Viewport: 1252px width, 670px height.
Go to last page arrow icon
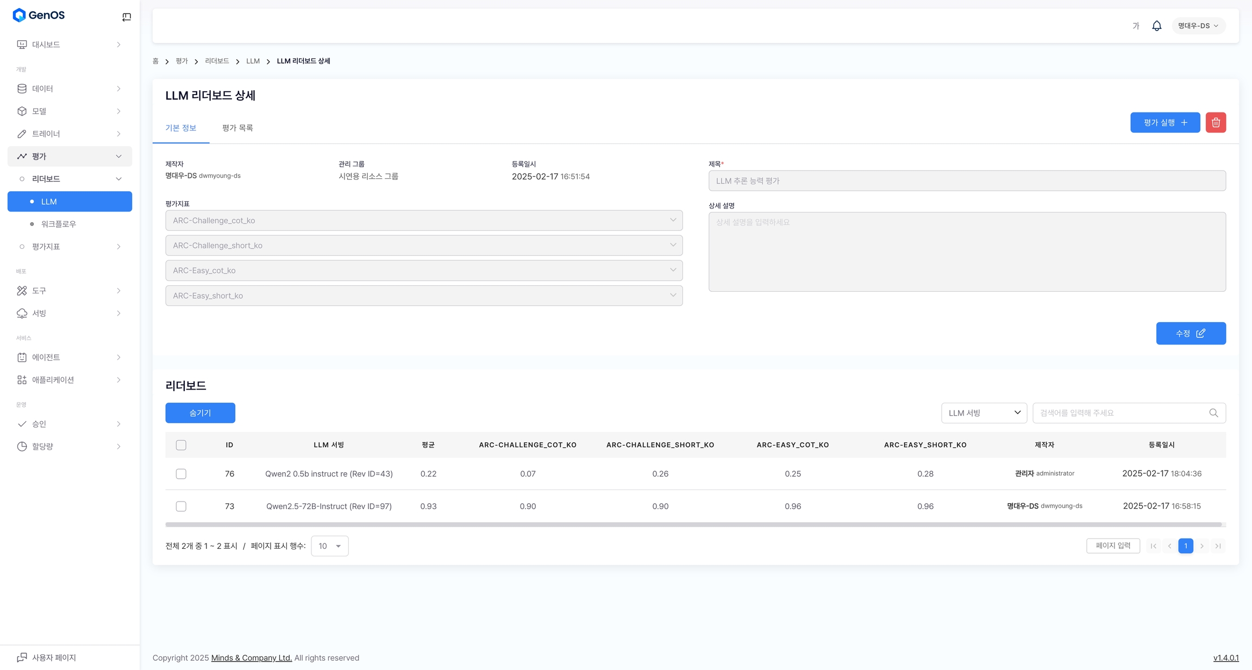pos(1218,546)
